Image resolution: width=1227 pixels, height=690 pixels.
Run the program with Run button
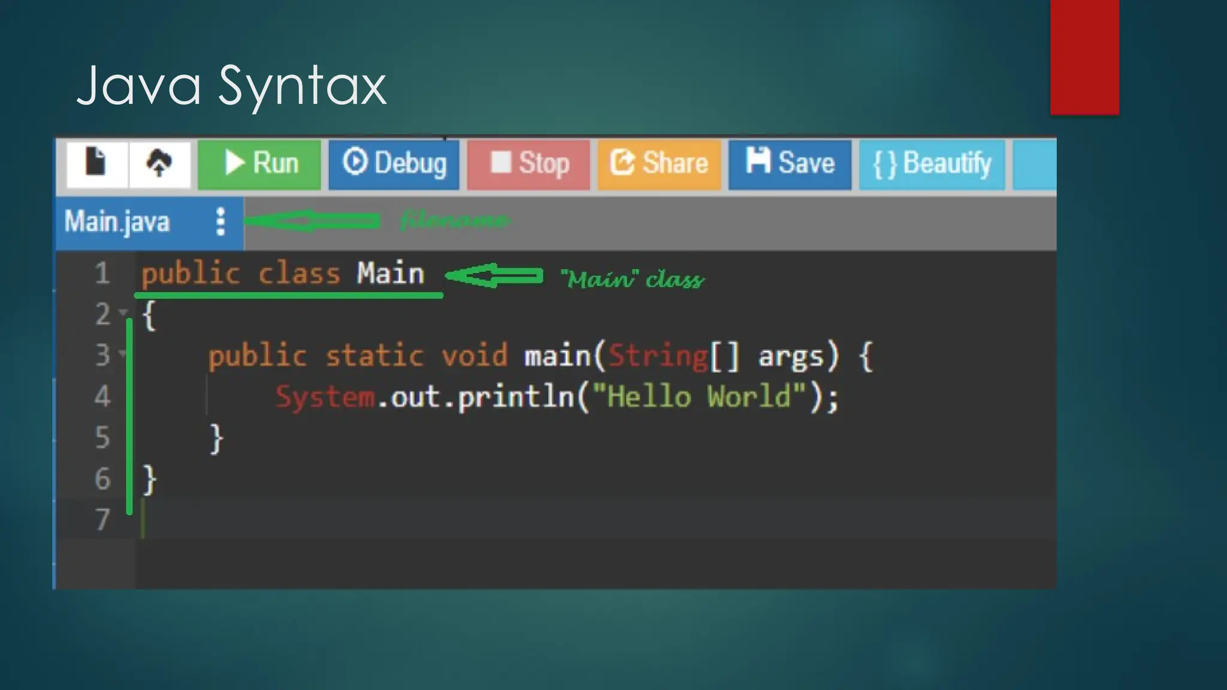click(259, 164)
